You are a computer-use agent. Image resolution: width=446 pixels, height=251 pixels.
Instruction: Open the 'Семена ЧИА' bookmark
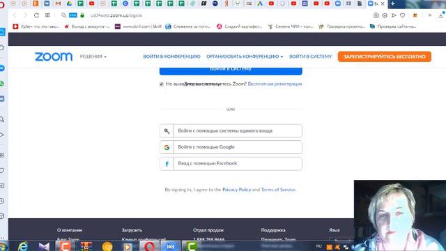point(291,26)
